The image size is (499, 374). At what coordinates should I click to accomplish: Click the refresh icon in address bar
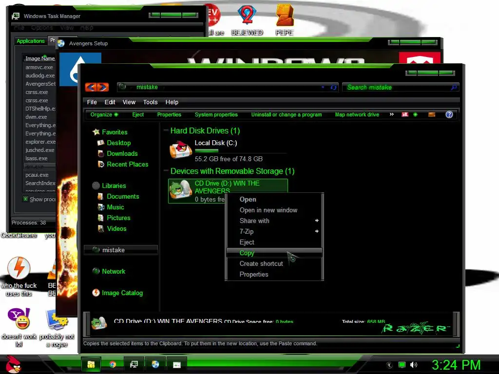click(x=333, y=87)
